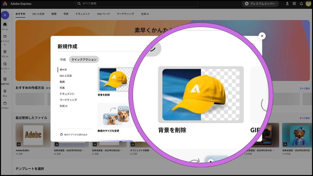The height and width of the screenshot is (176, 313).
Task: Select クイックアクション tab in dialog
Action: point(84,59)
